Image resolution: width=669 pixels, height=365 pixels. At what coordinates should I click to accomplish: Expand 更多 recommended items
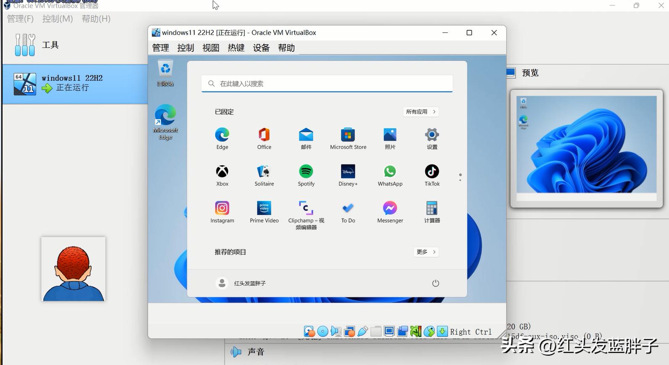click(x=426, y=251)
